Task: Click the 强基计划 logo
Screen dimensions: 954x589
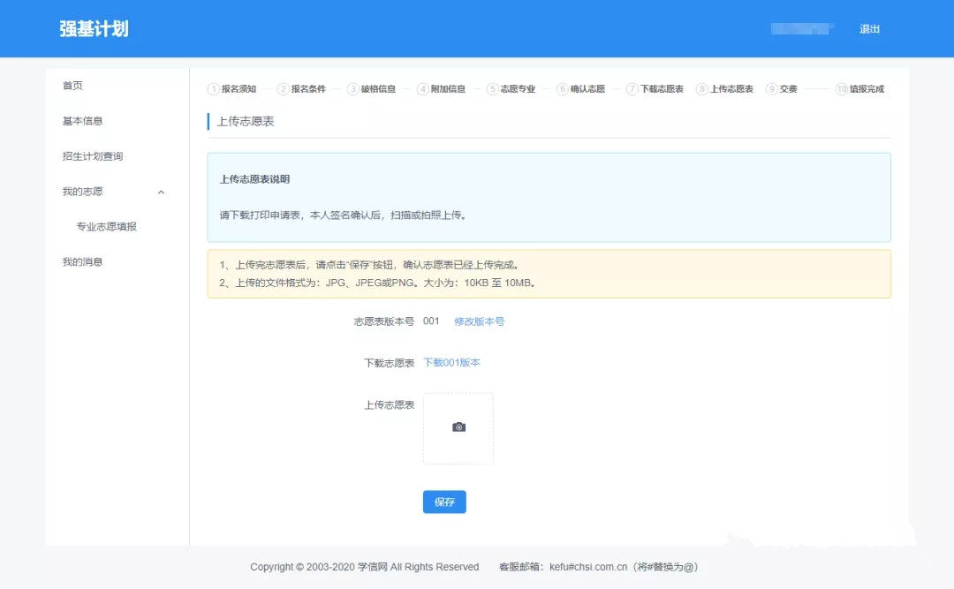Action: click(x=92, y=27)
